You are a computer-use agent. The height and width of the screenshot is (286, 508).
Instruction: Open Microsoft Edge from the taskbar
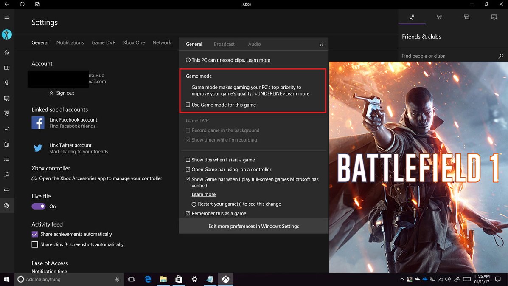[148, 279]
